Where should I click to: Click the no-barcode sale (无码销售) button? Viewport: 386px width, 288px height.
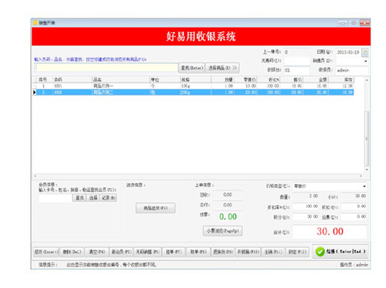pyautogui.click(x=148, y=252)
